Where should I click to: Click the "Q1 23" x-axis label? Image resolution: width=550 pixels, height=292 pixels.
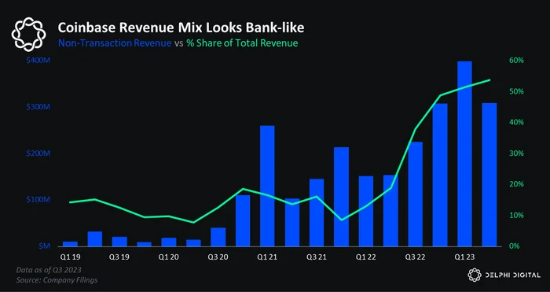[464, 257]
